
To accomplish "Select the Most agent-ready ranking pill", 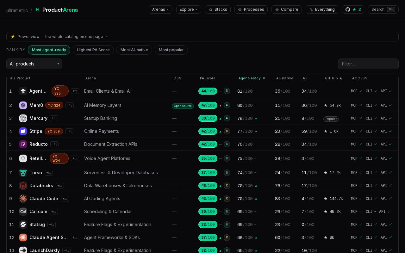I will [49, 50].
